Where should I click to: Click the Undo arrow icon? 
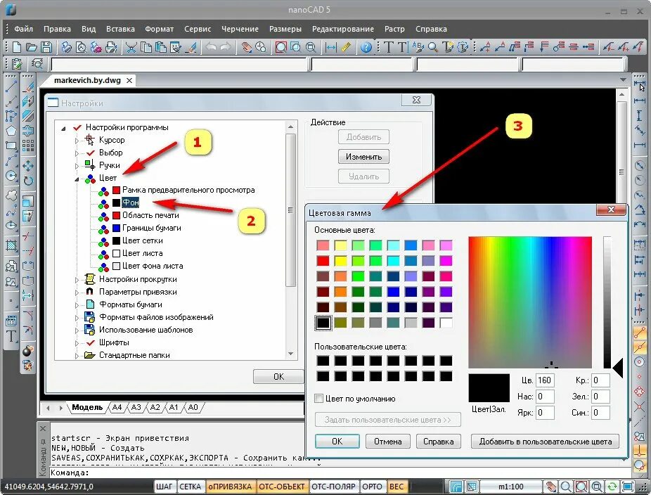coord(211,47)
